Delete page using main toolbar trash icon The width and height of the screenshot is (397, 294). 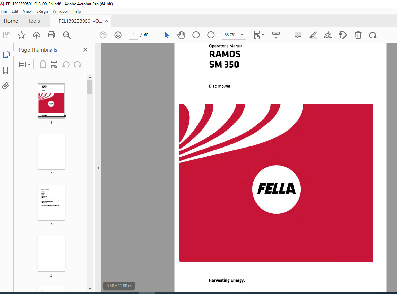click(x=358, y=35)
